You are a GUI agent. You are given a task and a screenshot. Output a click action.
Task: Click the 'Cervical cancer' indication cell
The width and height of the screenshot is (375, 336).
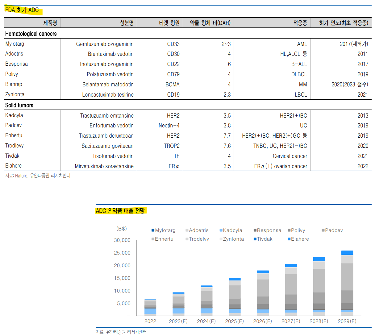point(290,156)
